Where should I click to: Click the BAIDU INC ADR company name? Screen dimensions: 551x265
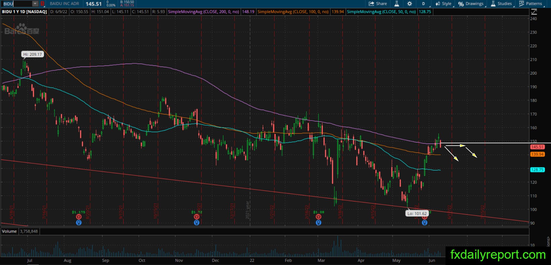pyautogui.click(x=64, y=4)
